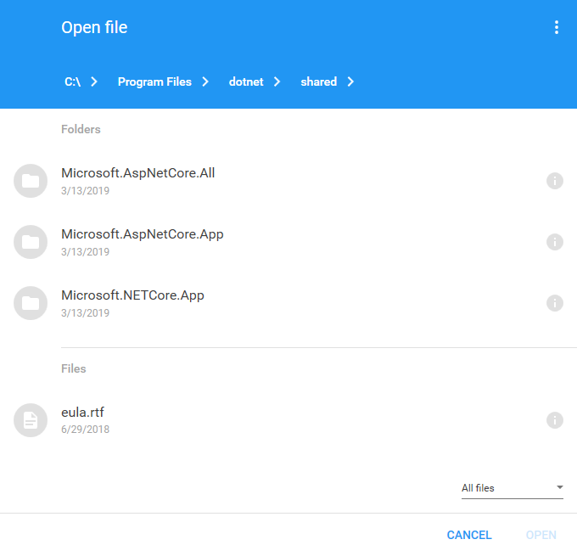Select the eula.rtf file name
This screenshot has height=545, width=577.
click(82, 413)
